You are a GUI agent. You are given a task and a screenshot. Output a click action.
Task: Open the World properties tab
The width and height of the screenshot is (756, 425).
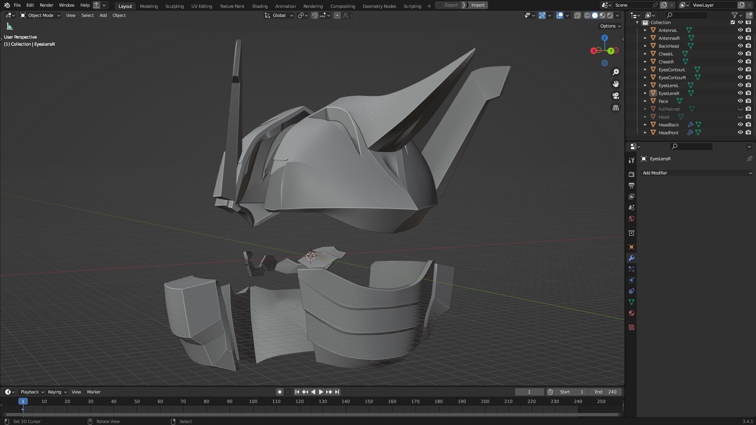tap(631, 219)
